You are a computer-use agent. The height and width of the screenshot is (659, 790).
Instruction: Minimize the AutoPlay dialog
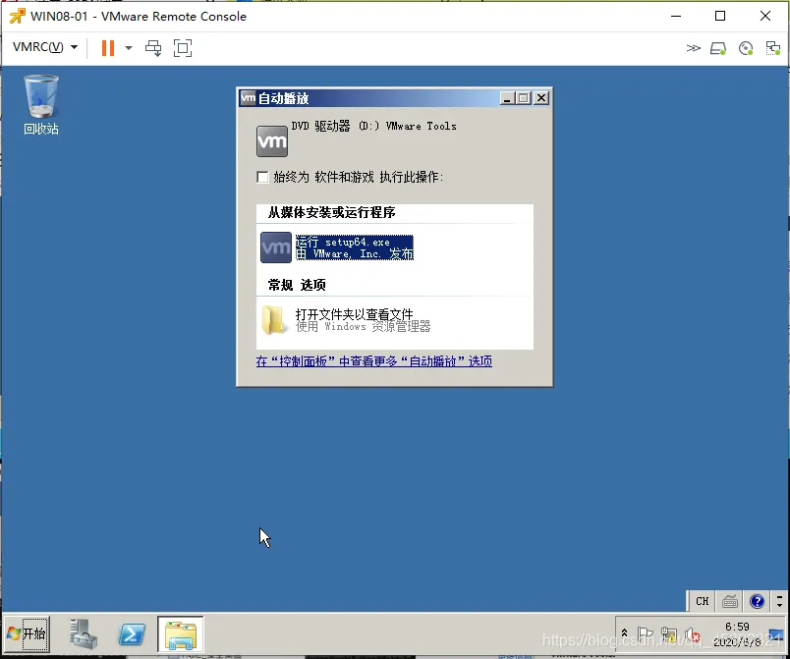(x=507, y=98)
